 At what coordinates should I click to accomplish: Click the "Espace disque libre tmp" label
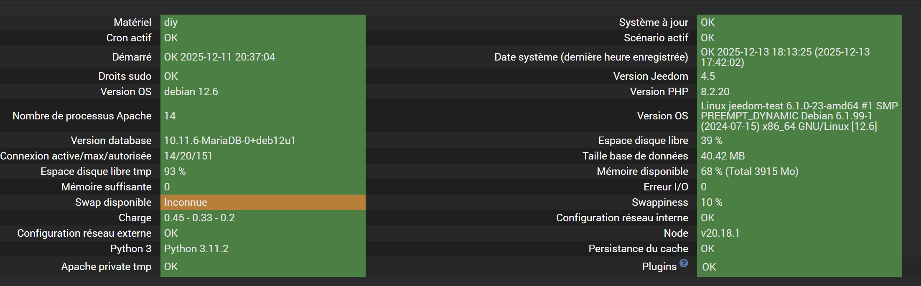pos(96,172)
